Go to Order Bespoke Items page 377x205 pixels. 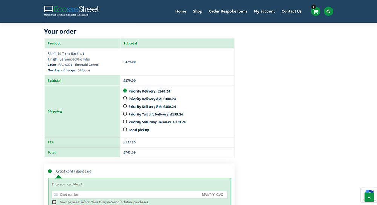[228, 11]
